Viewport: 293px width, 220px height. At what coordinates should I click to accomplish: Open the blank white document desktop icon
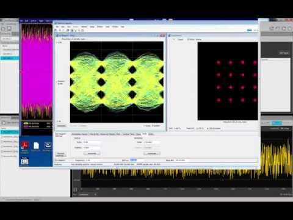tap(36, 145)
